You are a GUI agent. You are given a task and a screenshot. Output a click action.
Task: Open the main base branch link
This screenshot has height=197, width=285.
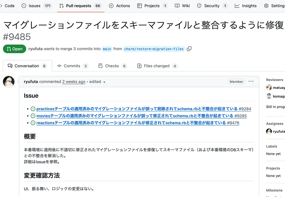[x=107, y=49]
